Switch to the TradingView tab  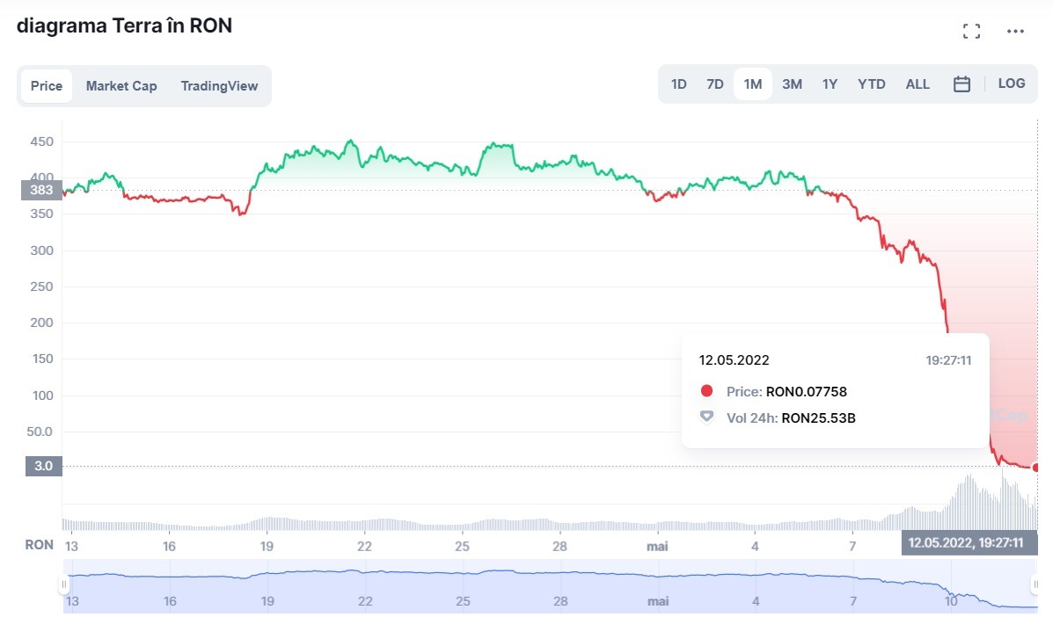coord(219,86)
